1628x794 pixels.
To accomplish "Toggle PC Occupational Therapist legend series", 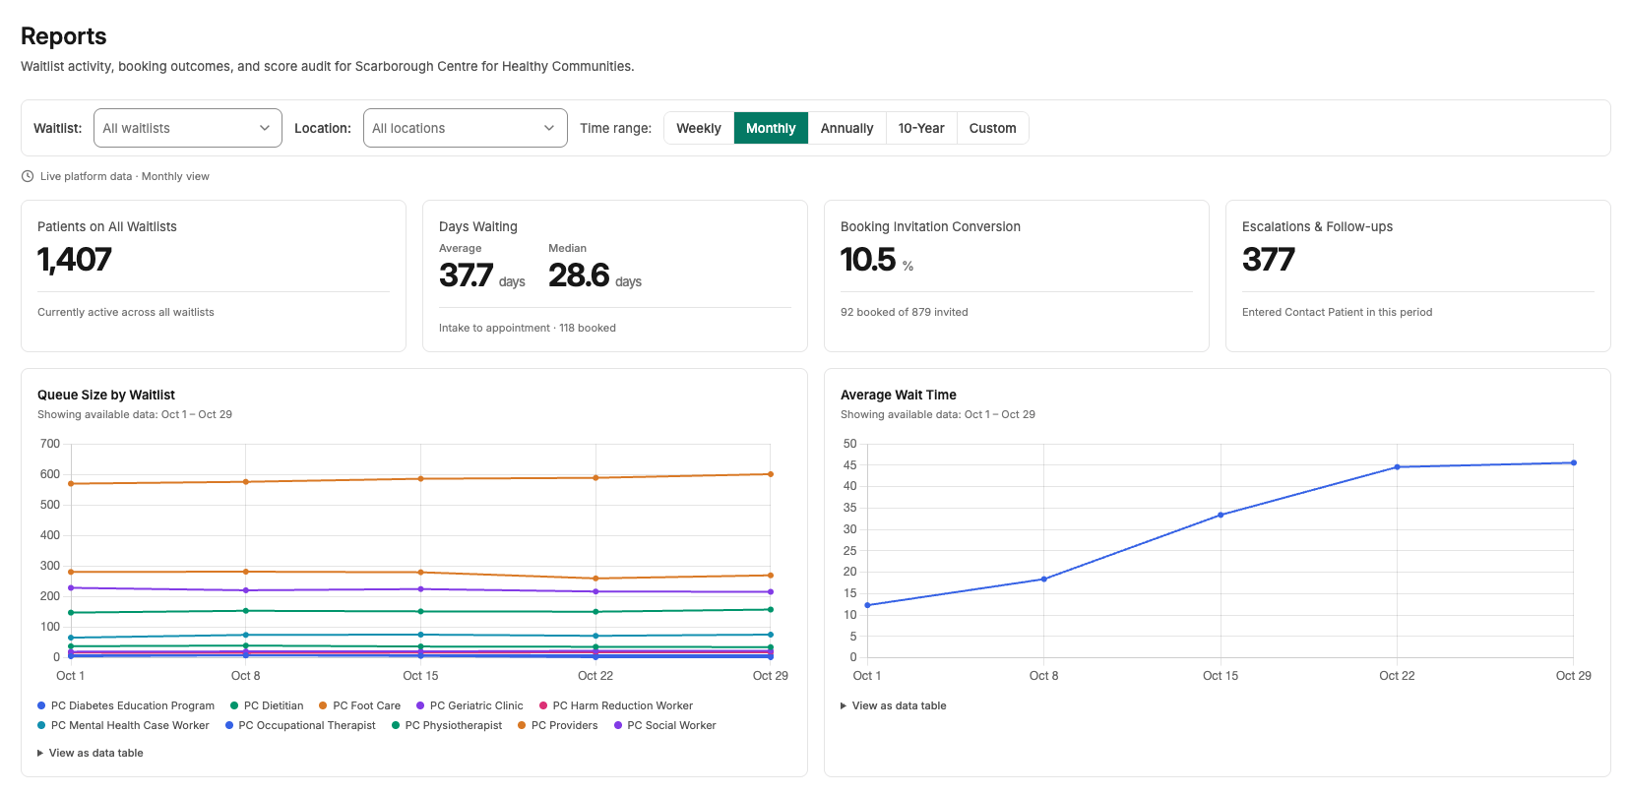I will coord(300,725).
